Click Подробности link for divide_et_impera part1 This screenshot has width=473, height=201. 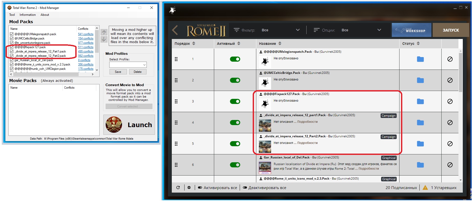click(307, 122)
